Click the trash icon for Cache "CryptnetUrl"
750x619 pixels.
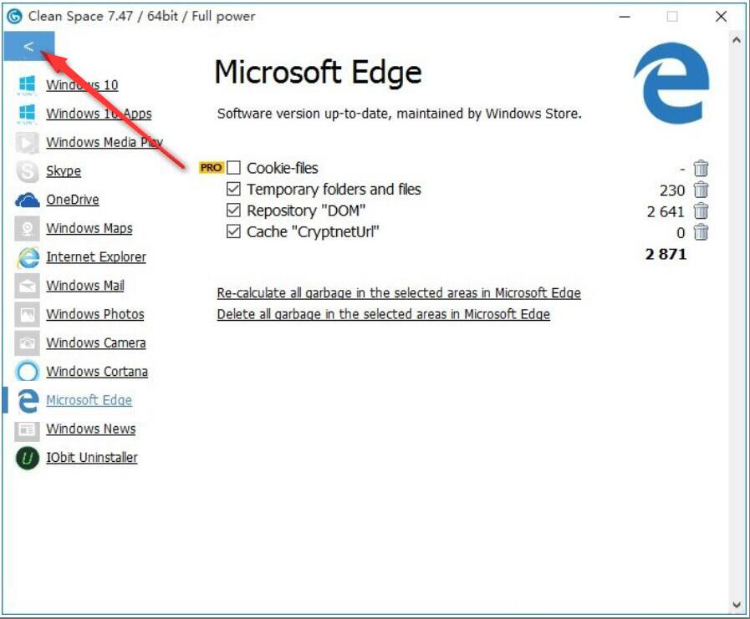701,232
